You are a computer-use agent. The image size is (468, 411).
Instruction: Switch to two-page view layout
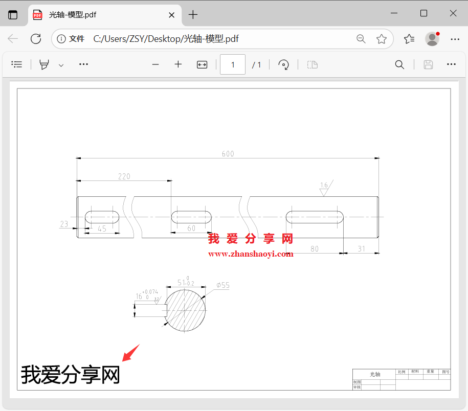coord(312,64)
